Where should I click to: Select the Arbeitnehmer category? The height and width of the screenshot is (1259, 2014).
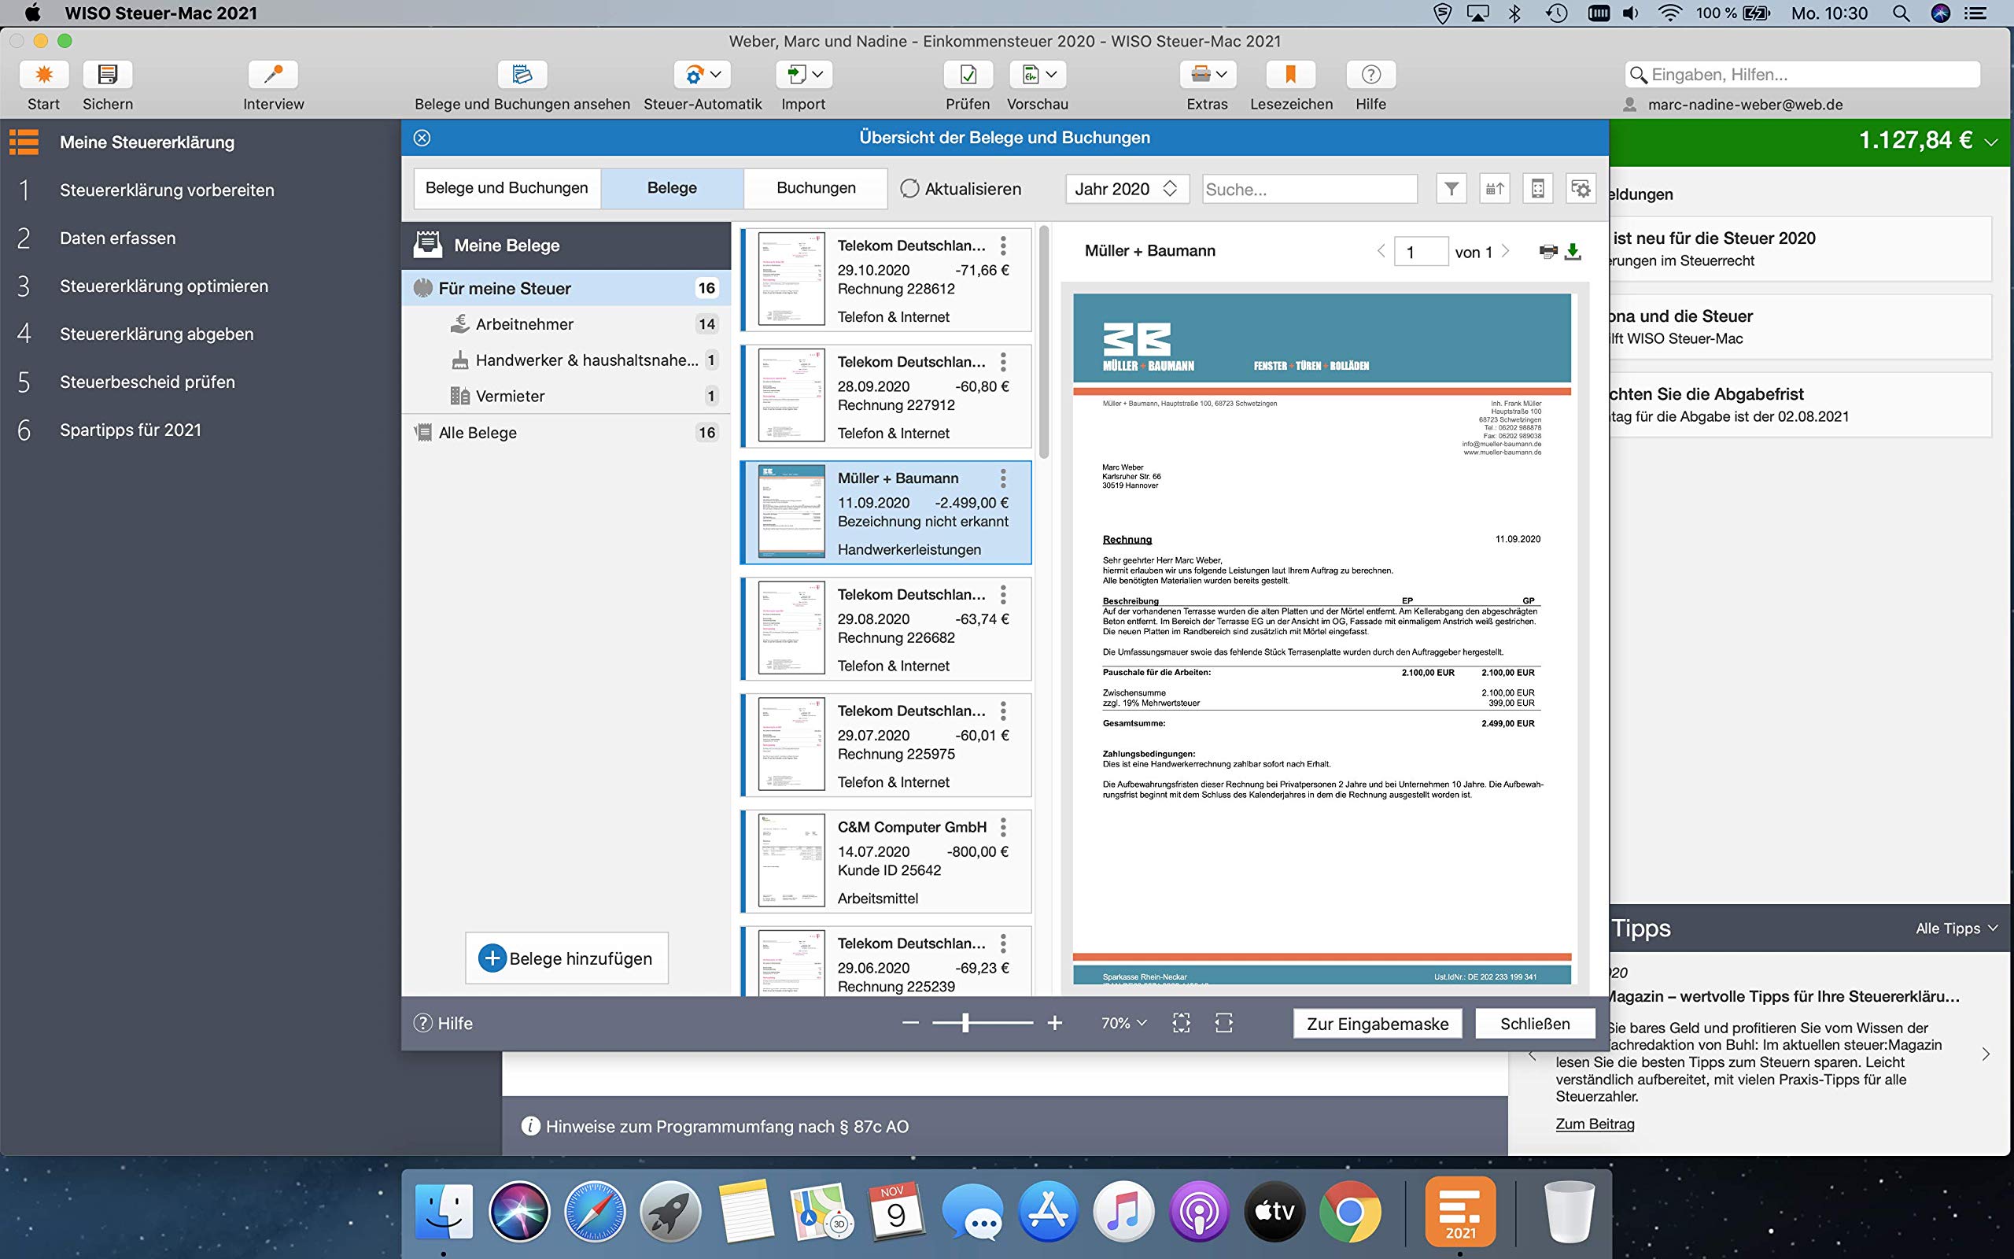click(x=566, y=324)
